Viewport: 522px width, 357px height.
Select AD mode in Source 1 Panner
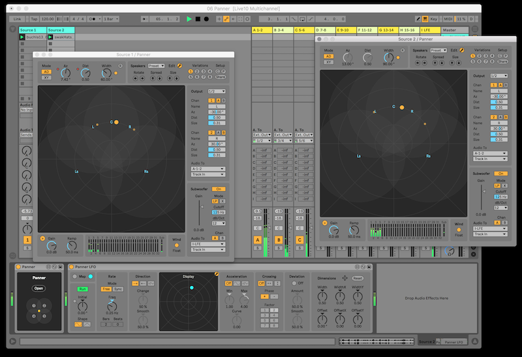point(46,72)
